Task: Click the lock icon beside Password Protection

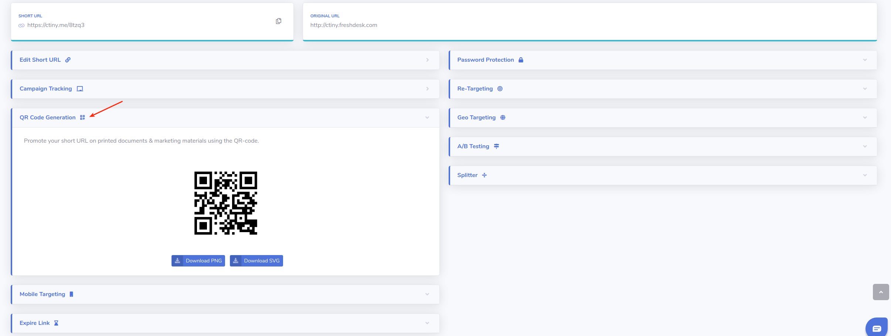Action: [x=521, y=60]
